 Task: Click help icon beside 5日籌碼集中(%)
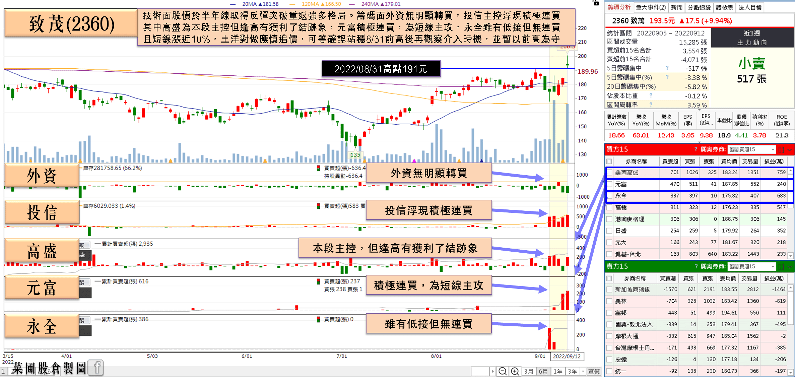667,77
